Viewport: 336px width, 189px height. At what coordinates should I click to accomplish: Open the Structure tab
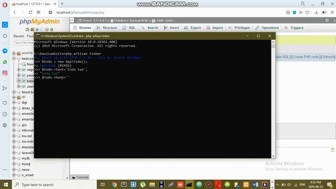(x=107, y=28)
